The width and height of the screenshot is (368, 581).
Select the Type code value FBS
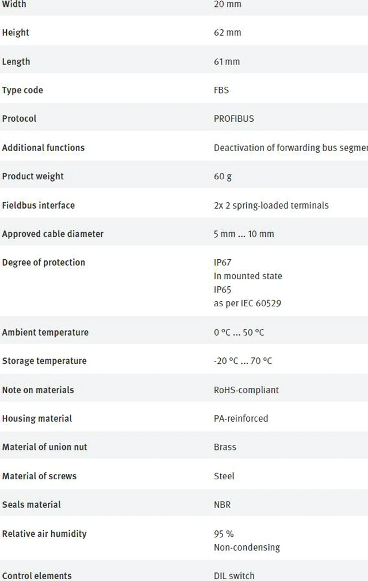click(221, 90)
